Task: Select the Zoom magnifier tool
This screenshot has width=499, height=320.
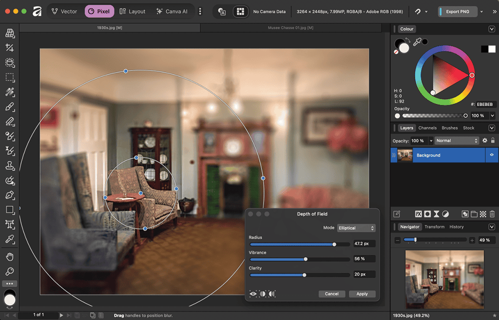Action: (9, 271)
